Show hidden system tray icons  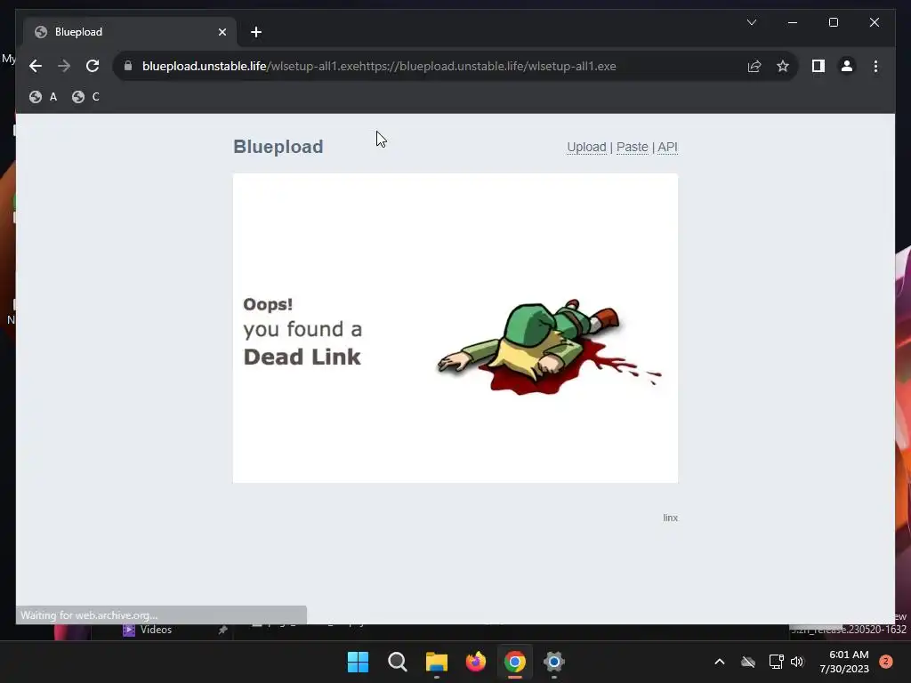click(719, 662)
